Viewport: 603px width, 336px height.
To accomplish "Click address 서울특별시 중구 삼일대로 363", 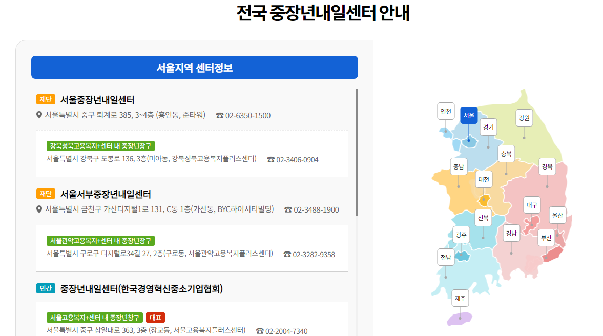I will [x=146, y=330].
